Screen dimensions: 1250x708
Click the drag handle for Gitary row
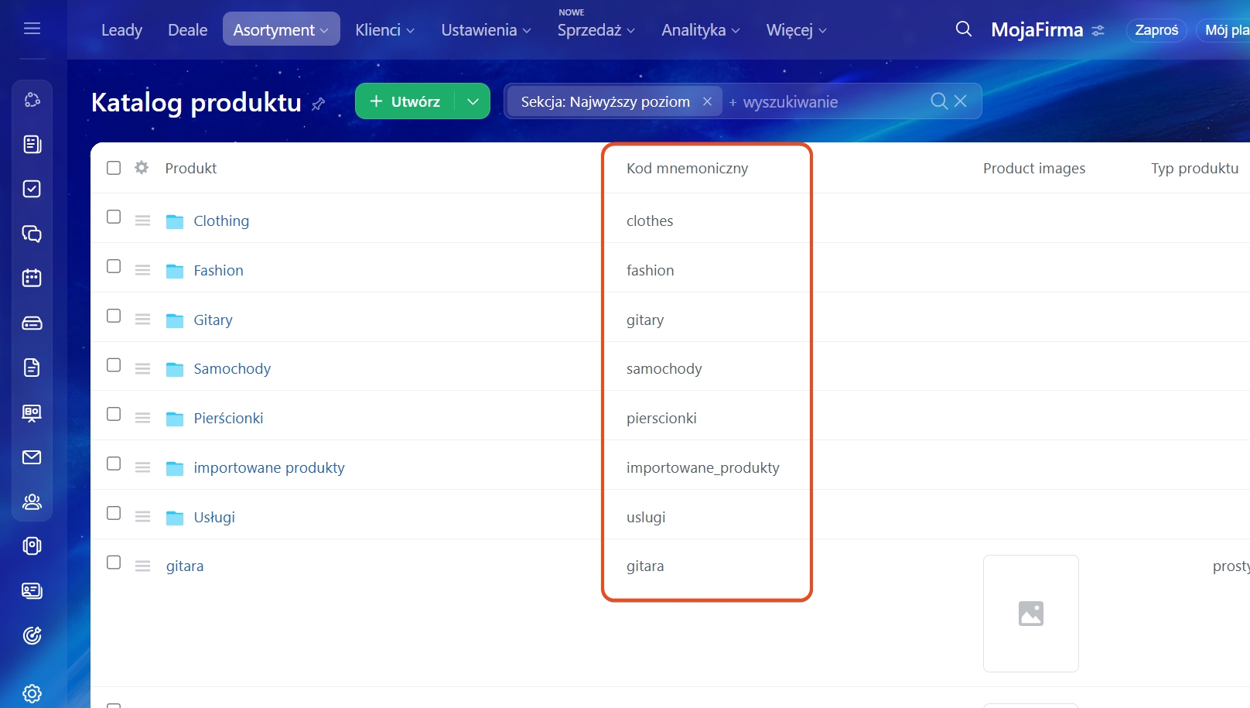click(x=142, y=320)
